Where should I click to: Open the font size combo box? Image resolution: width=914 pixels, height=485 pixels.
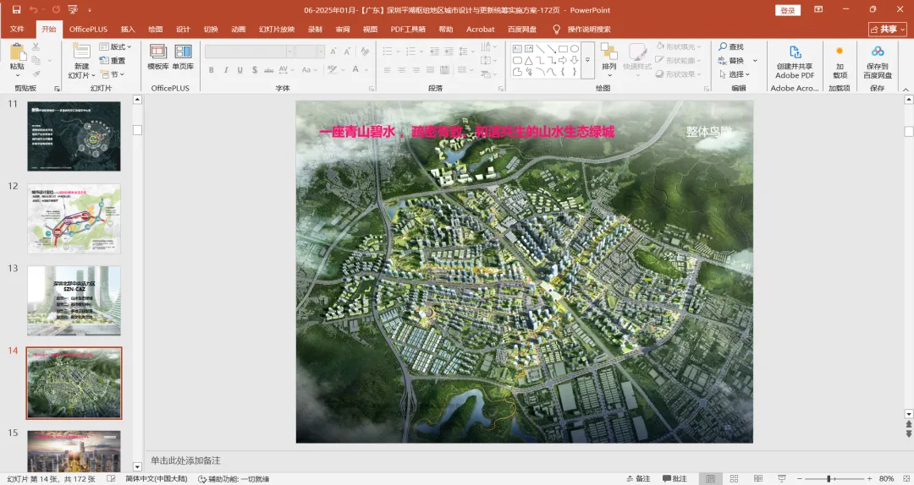(x=310, y=52)
